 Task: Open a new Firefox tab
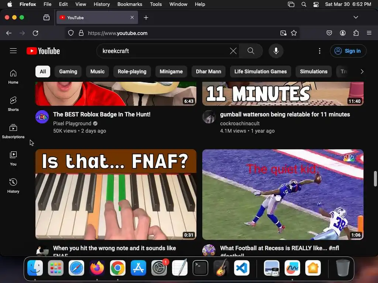[x=146, y=18]
